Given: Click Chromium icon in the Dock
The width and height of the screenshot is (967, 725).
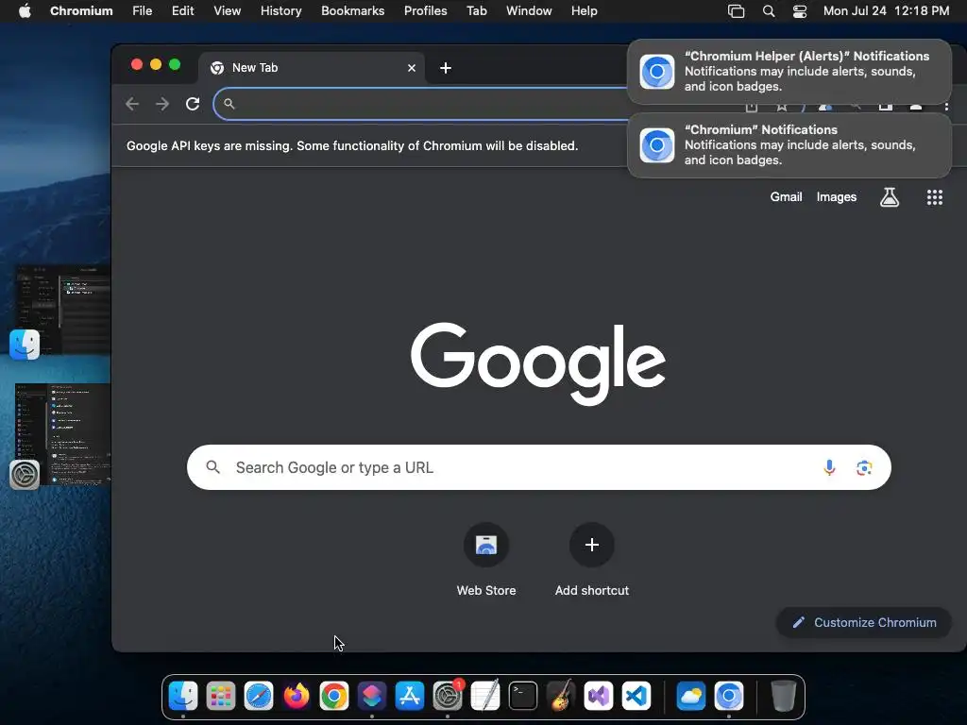Looking at the screenshot, I should [x=729, y=697].
